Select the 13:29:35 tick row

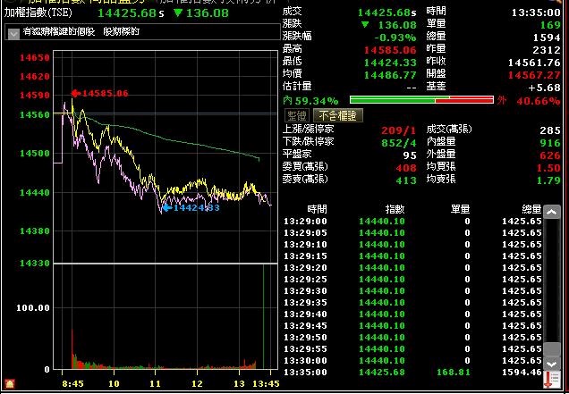point(412,302)
